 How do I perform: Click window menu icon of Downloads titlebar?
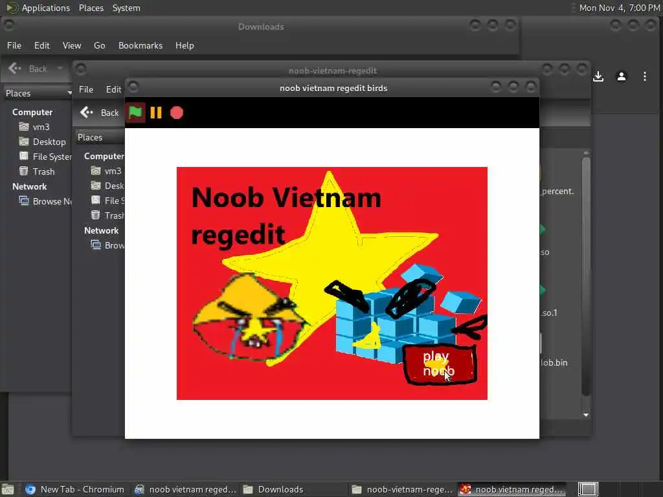tap(9, 26)
